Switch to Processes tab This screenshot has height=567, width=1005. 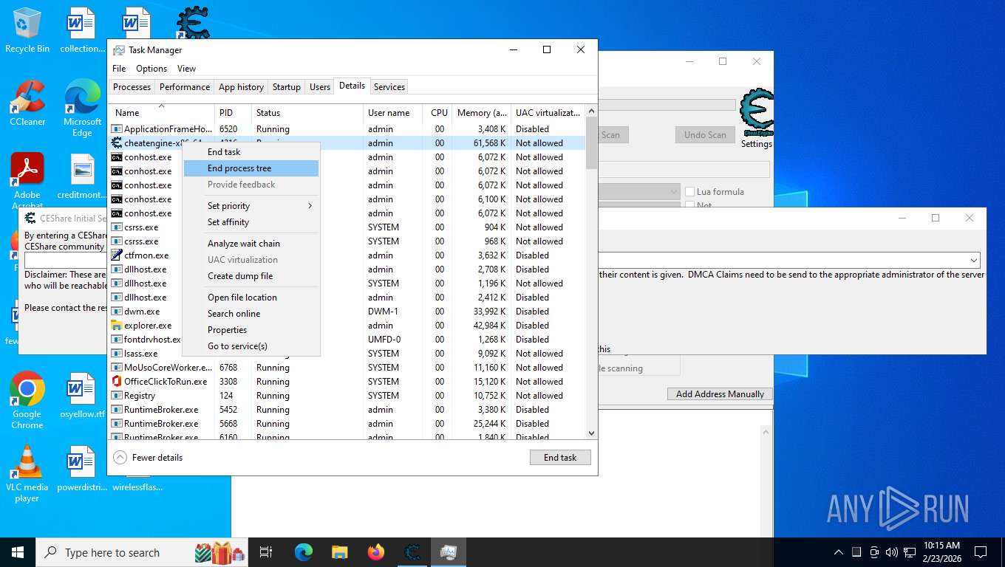tap(132, 87)
